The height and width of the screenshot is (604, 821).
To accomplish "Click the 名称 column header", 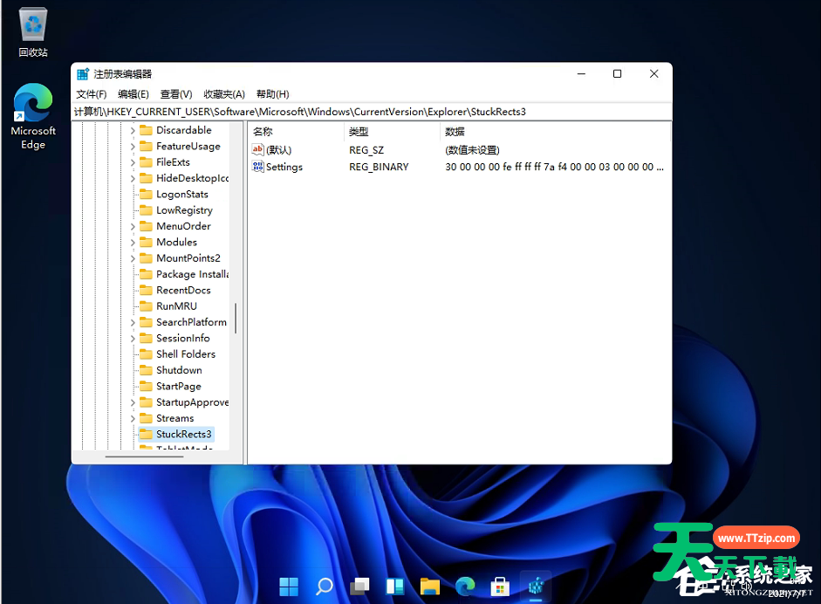I will click(263, 131).
